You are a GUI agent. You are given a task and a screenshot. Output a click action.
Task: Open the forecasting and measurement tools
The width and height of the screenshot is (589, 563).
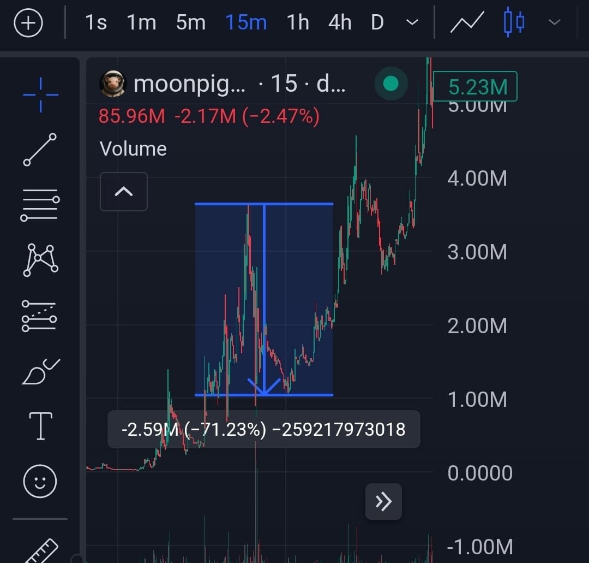[39, 316]
